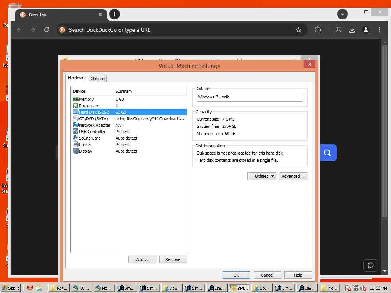Click the DuckDuckGo logo in address bar
This screenshot has height=293, width=391.
[62, 30]
